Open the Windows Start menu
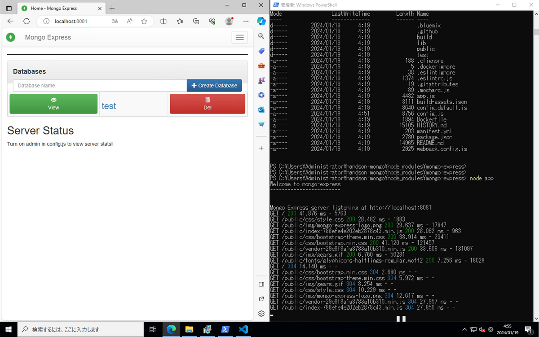Image resolution: width=539 pixels, height=337 pixels. (9, 329)
